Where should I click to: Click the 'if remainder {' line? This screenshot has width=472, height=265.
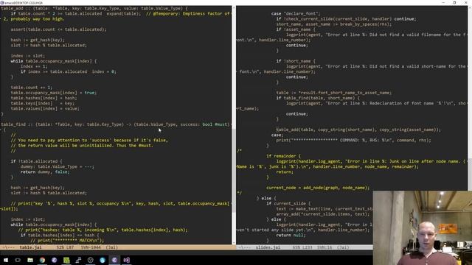coord(283,156)
